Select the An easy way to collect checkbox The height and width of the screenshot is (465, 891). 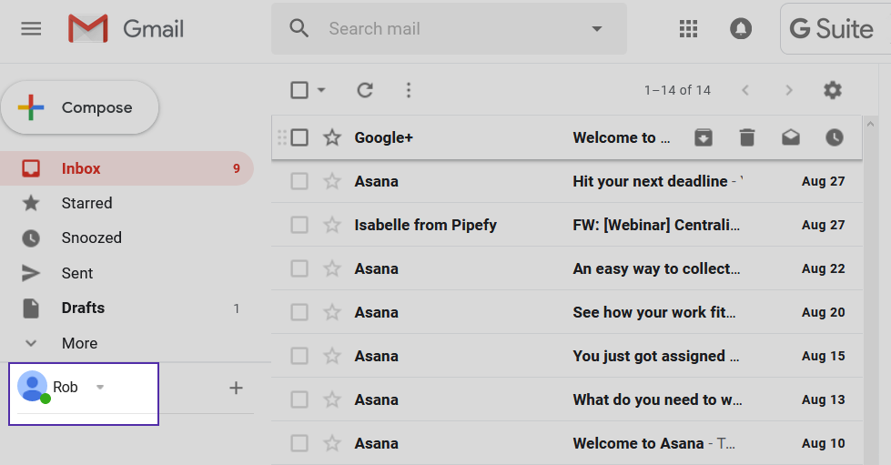tap(299, 268)
